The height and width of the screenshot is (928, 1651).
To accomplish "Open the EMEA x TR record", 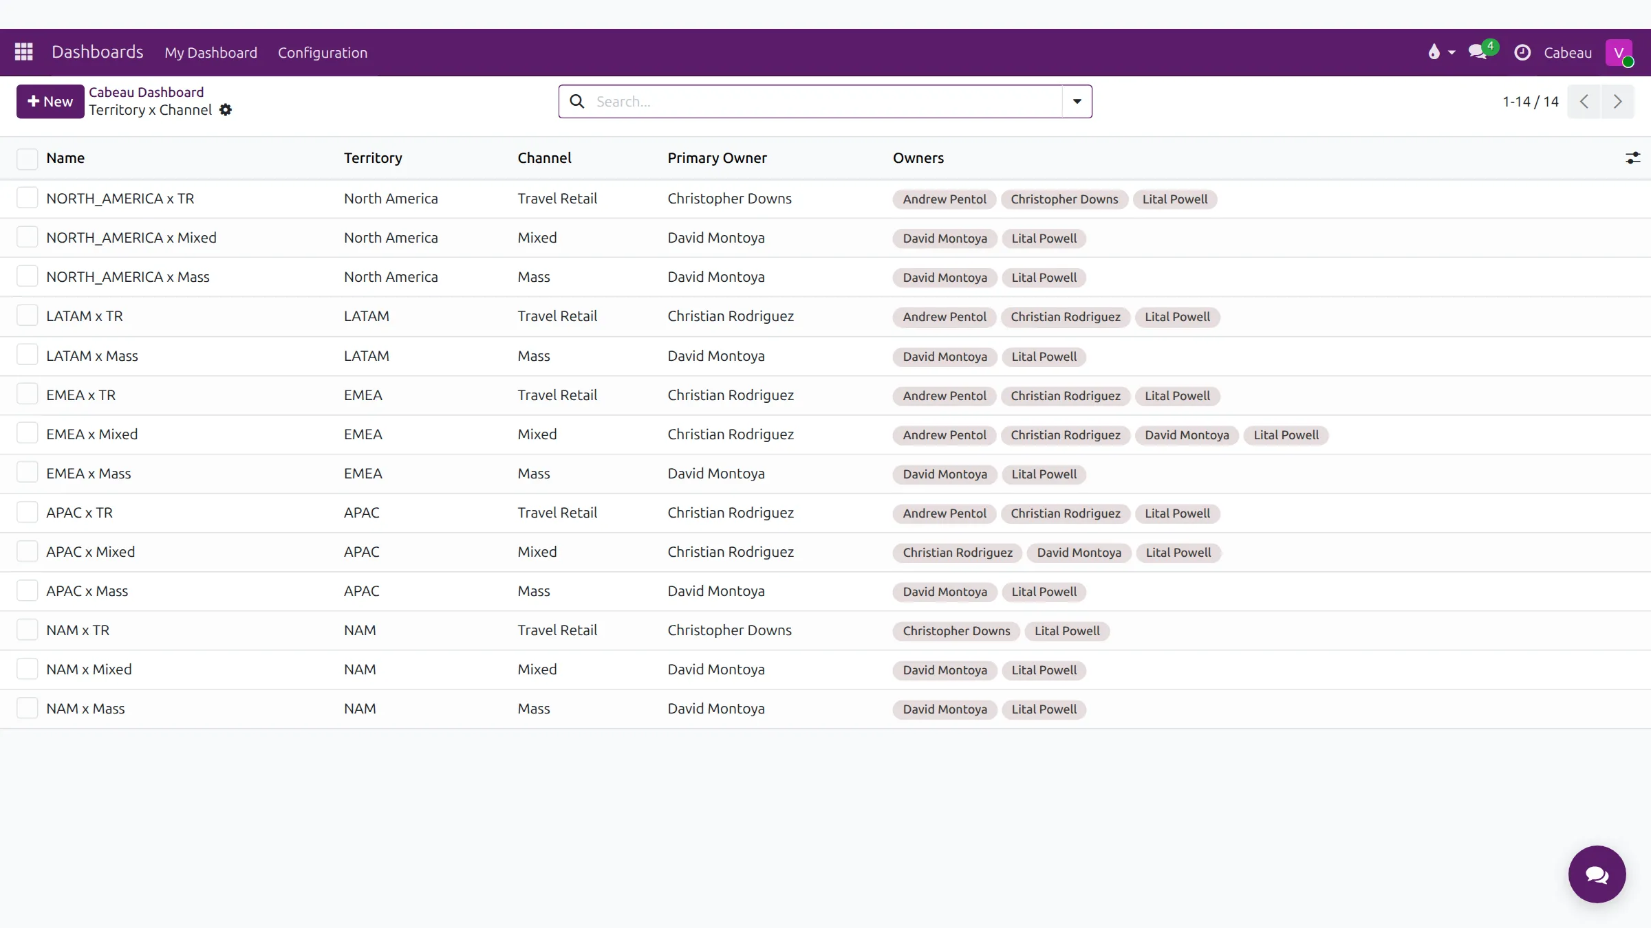I will pos(81,395).
